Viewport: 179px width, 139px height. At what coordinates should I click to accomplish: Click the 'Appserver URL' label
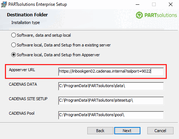[22, 70]
